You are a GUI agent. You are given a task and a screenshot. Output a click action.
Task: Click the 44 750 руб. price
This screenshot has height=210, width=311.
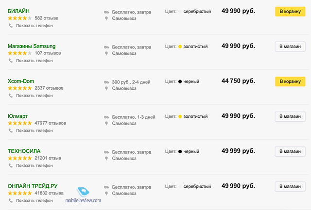point(238,81)
